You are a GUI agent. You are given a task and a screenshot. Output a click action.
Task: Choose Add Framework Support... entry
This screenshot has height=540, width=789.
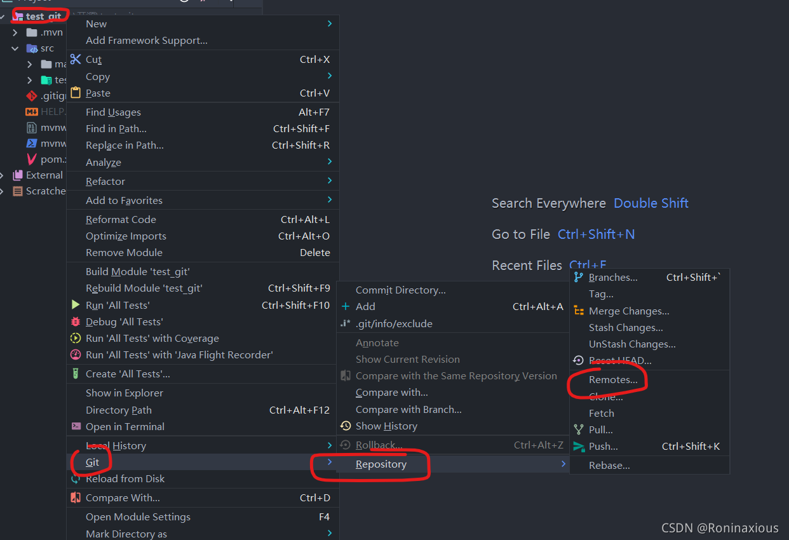click(x=203, y=40)
